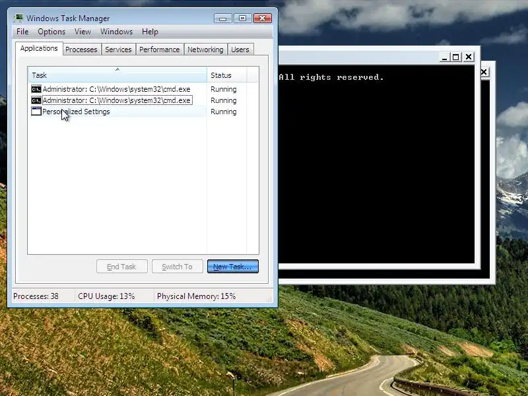Click the Personalized Settings window icon
This screenshot has width=528, height=396.
(x=36, y=111)
